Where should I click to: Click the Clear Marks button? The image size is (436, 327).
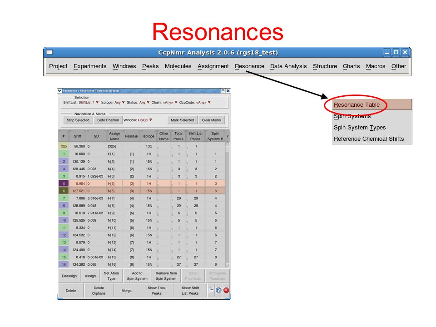211,120
